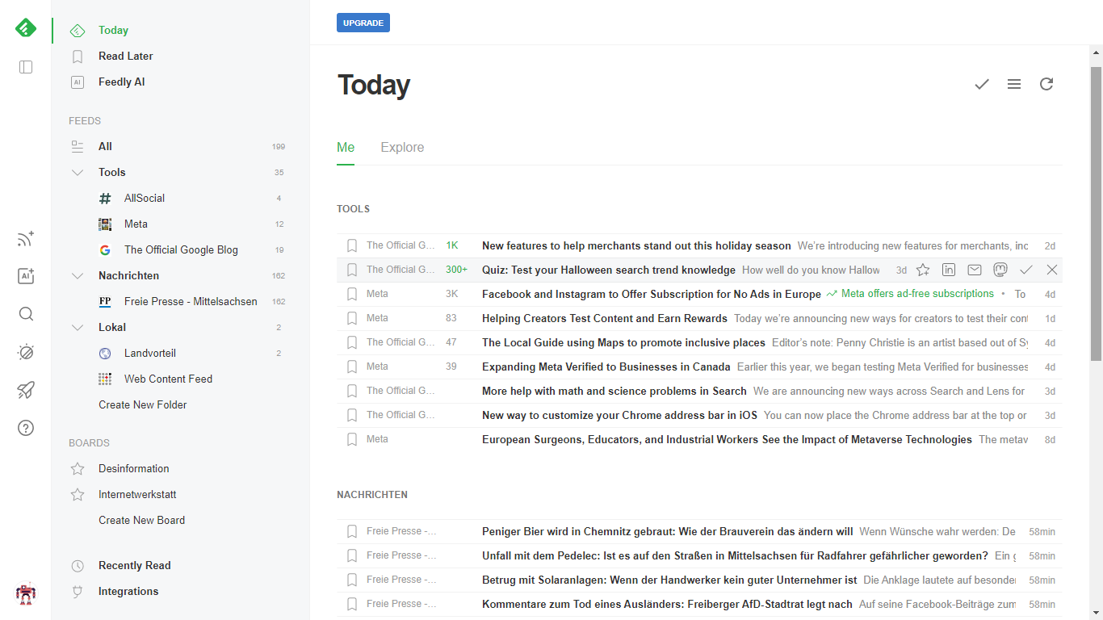
Task: Collapse the Nachrichten folder chevron
Action: (x=78, y=275)
